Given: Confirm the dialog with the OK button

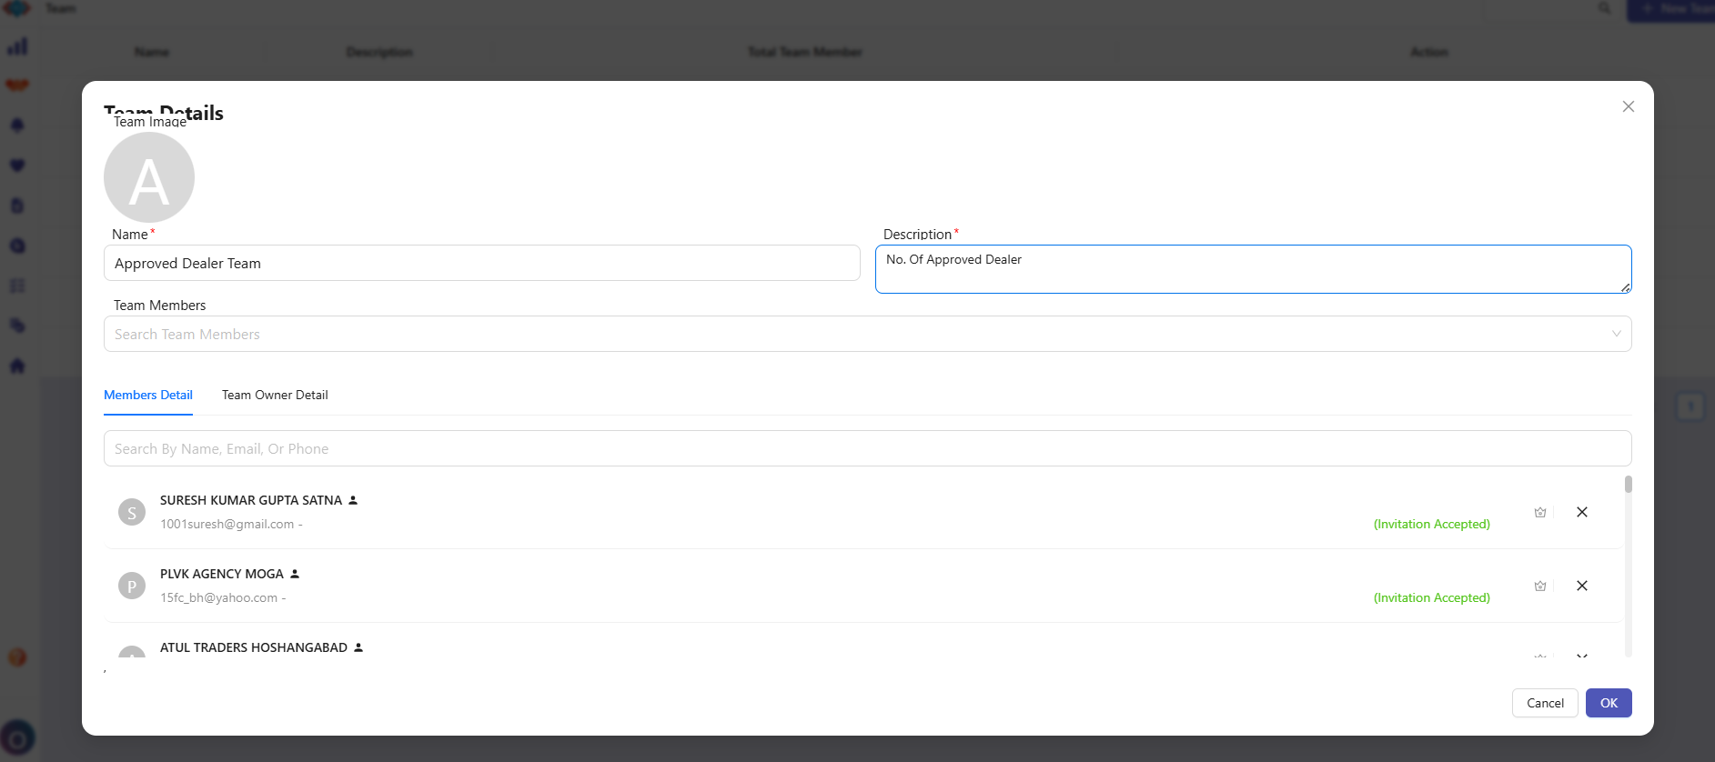Looking at the screenshot, I should [x=1609, y=703].
